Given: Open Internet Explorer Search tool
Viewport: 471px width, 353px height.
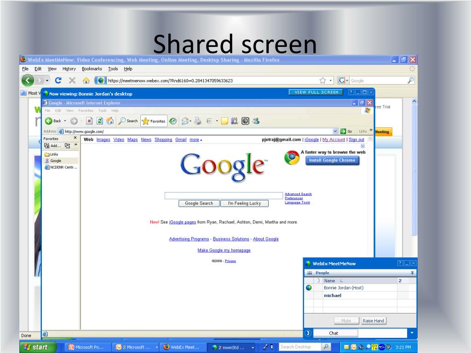Looking at the screenshot, I should (x=128, y=121).
